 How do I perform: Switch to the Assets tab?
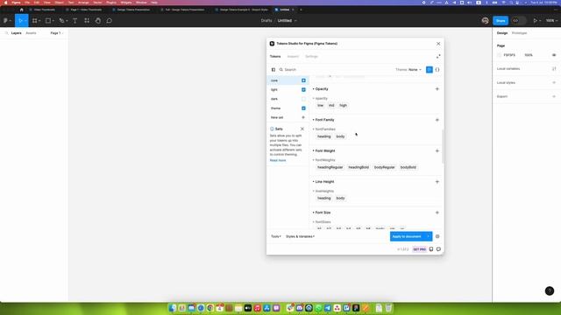[x=31, y=33]
